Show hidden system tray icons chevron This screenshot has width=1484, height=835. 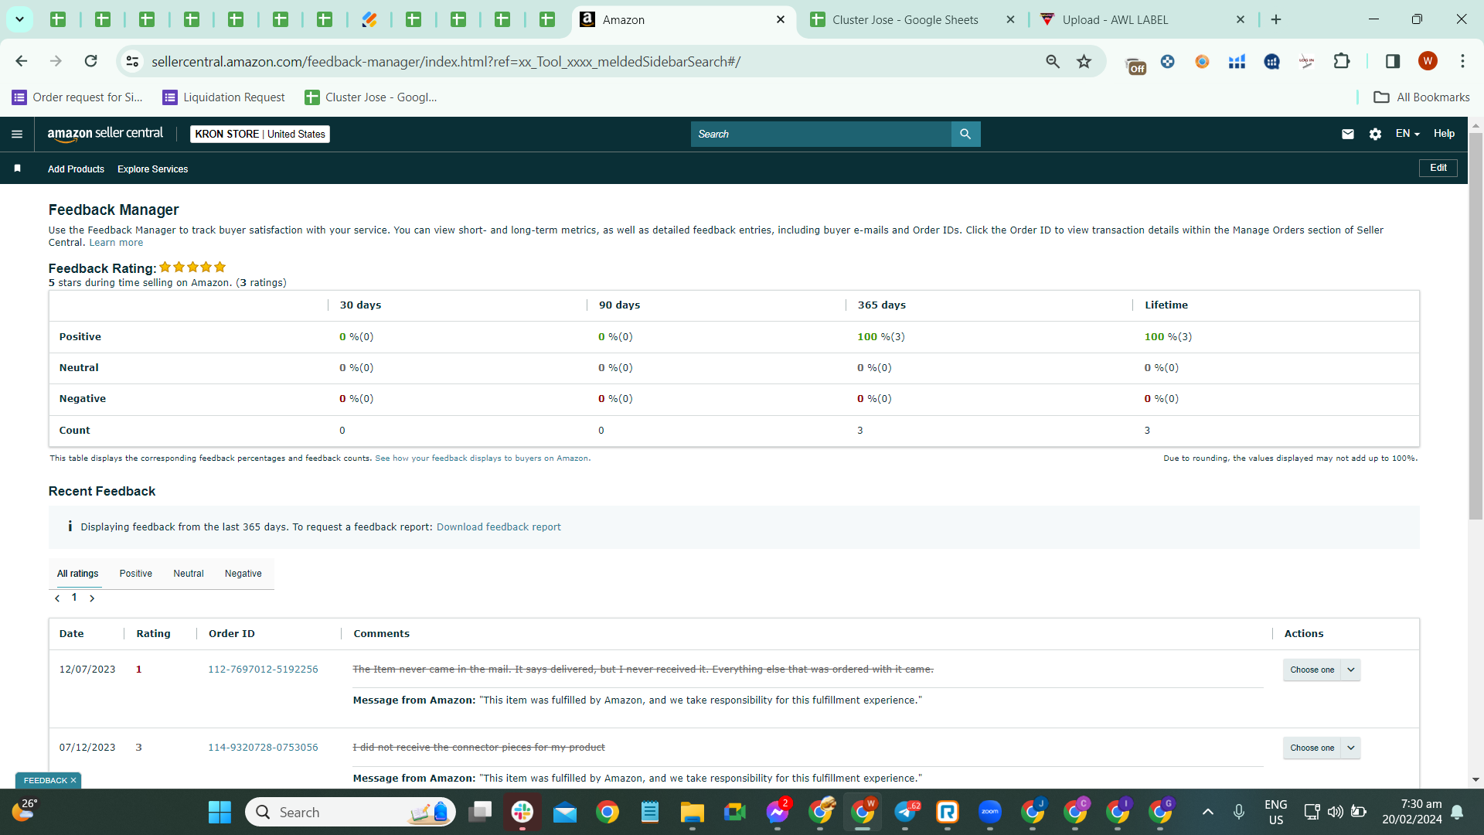tap(1207, 812)
